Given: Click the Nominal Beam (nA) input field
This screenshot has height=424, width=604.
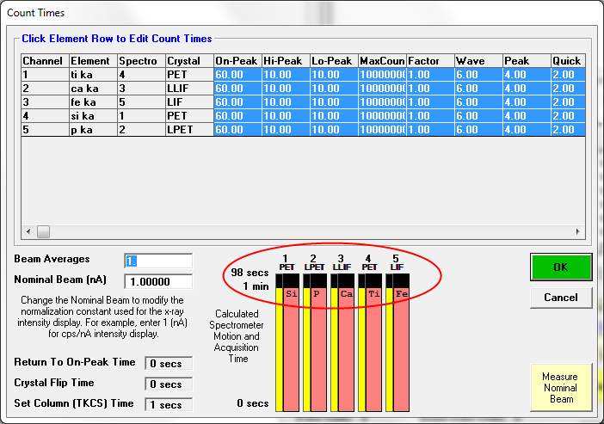Looking at the screenshot, I should [x=158, y=281].
